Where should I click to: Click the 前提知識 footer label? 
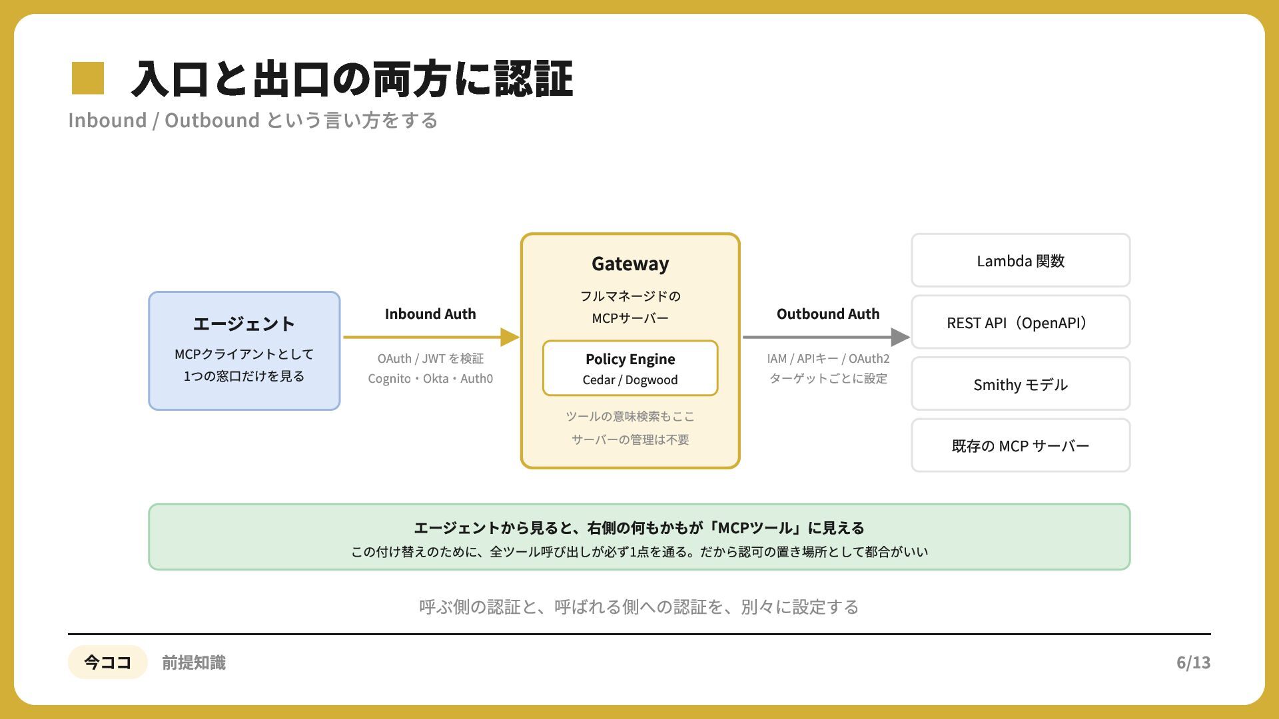point(194,662)
